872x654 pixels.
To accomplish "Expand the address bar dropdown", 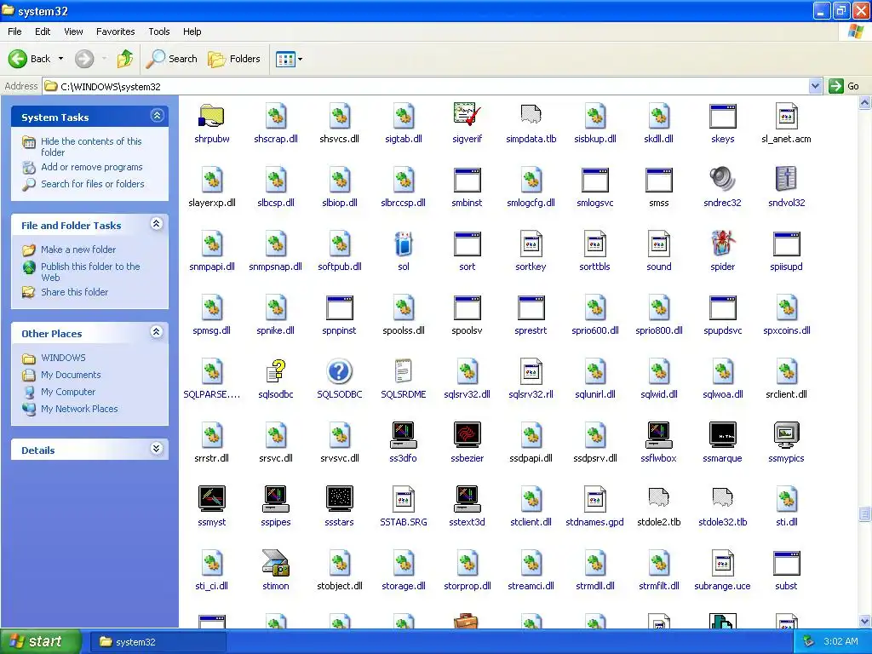I will click(815, 86).
